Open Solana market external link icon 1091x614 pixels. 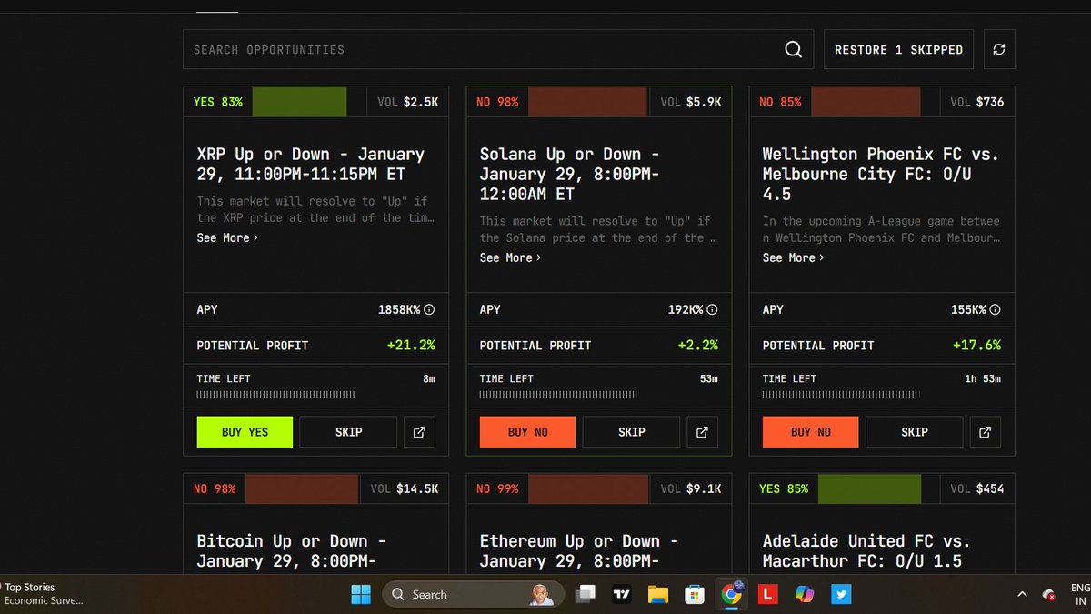[x=702, y=432]
